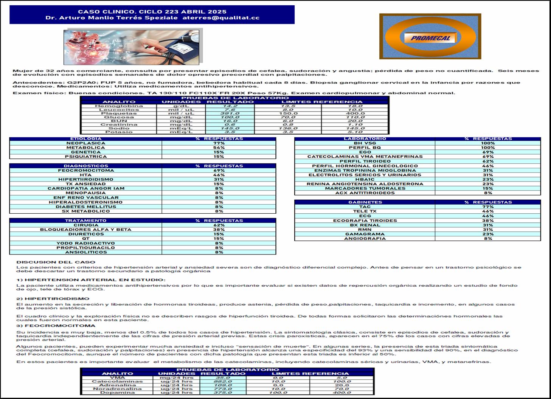The width and height of the screenshot is (551, 399).
Task: Select the TAC imaging row
Action: click(x=418, y=207)
